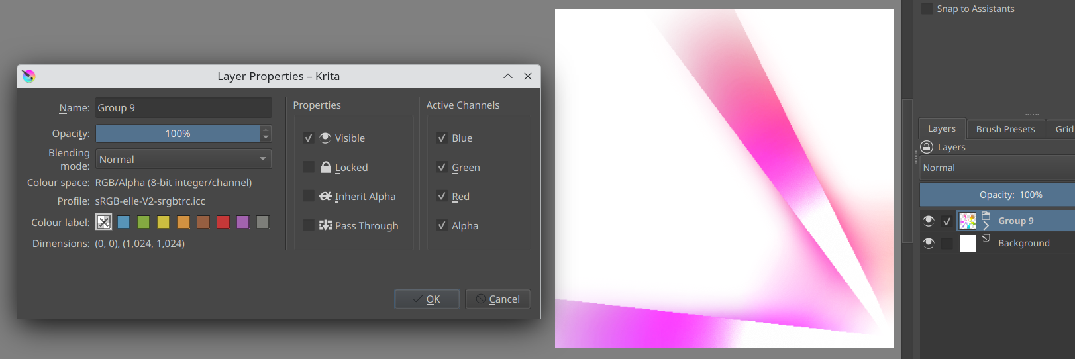Hide the Group 9 layer via its eye icon
1075x359 pixels.
[929, 221]
